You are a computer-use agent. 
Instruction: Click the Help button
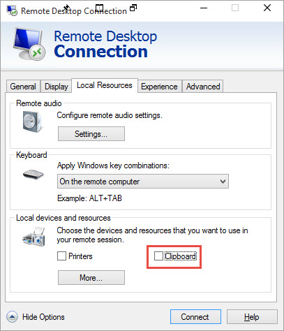(252, 317)
